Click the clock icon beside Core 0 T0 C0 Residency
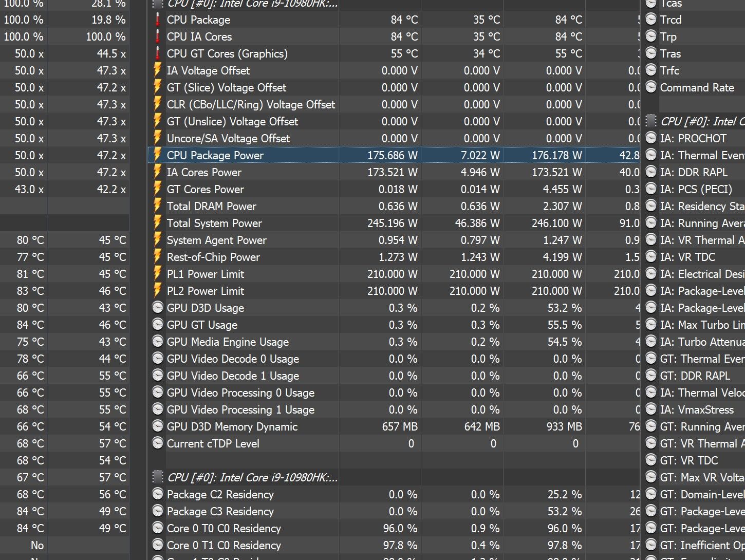Viewport: 745px width, 560px height. [158, 528]
